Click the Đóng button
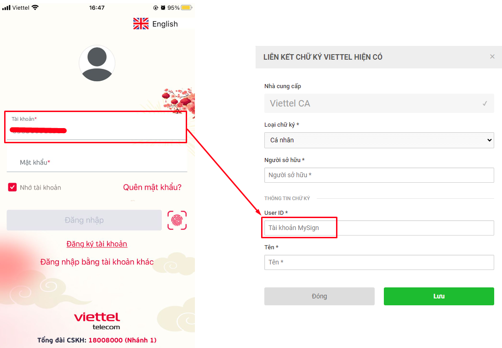502x348 pixels. (319, 296)
